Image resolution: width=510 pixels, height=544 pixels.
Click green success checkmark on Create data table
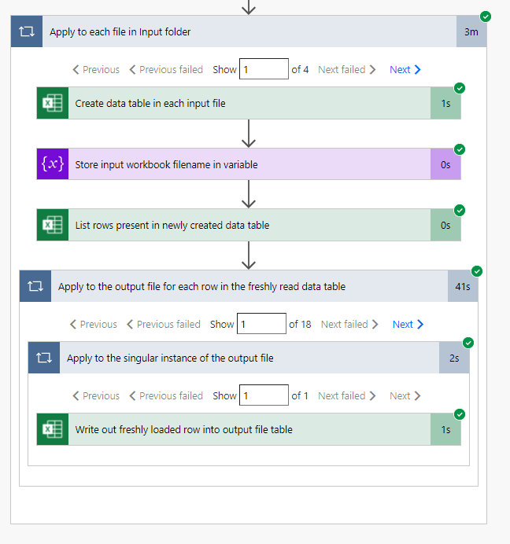[460, 88]
